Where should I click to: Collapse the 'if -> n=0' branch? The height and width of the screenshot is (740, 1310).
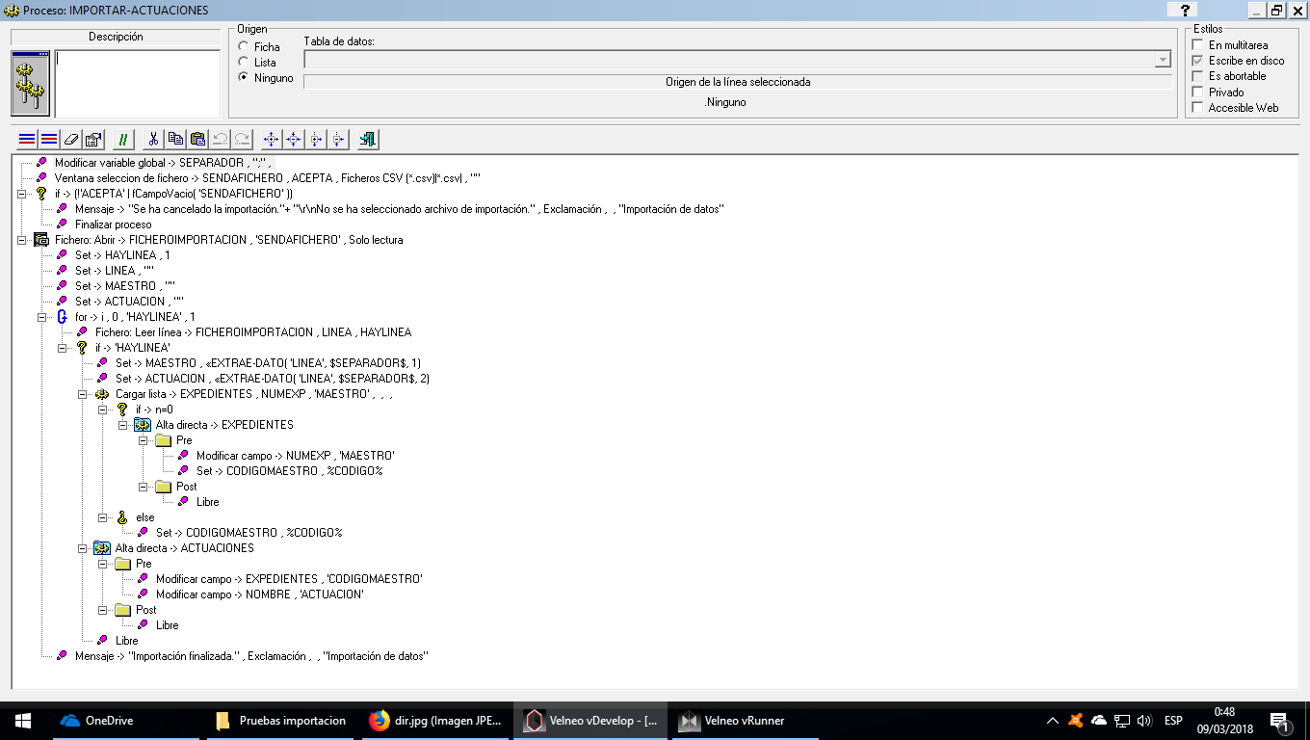click(x=103, y=410)
